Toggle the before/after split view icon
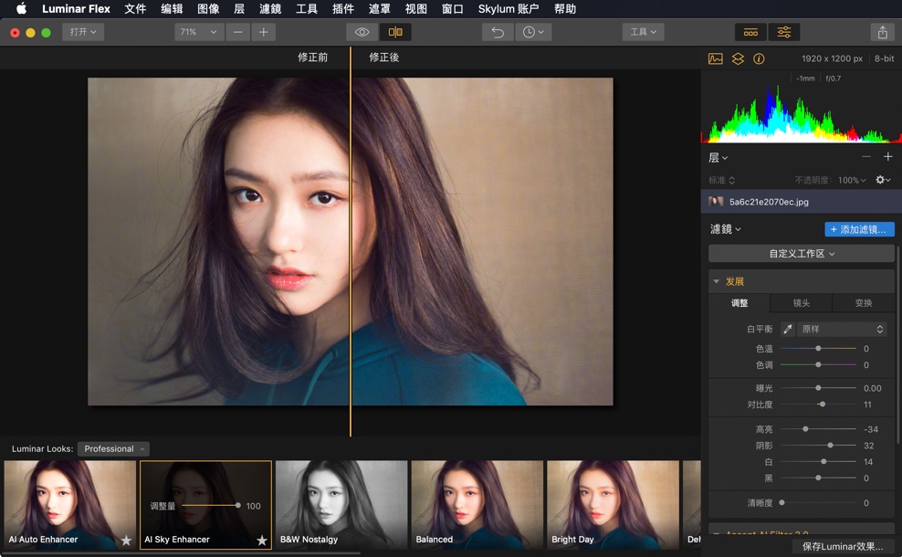This screenshot has width=902, height=557. click(397, 31)
